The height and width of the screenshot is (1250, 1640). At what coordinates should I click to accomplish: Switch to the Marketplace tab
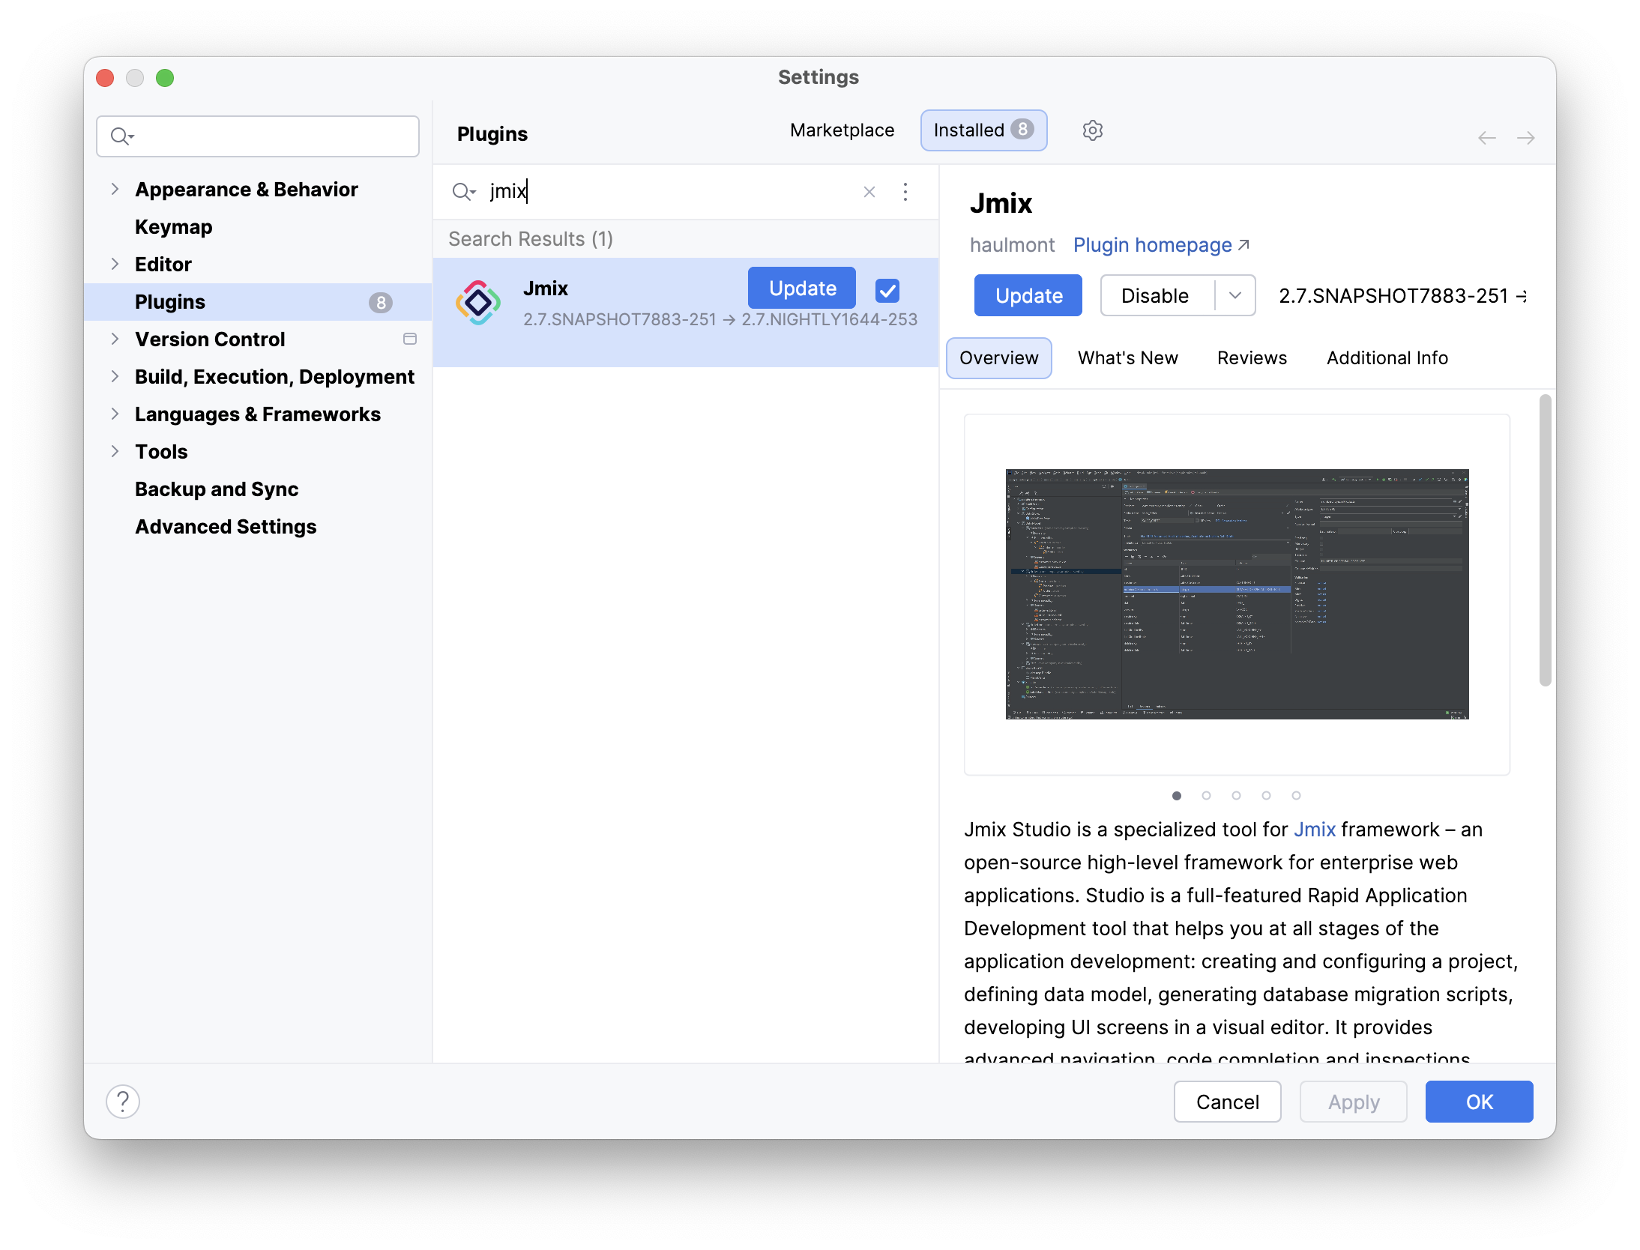(841, 130)
